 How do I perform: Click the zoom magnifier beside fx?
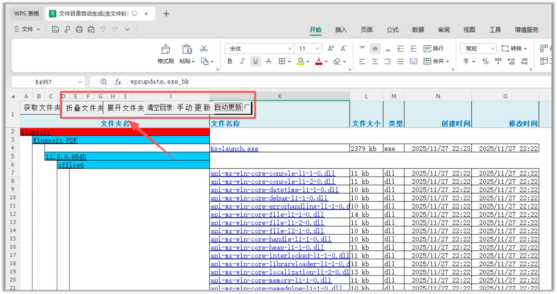tap(104, 82)
